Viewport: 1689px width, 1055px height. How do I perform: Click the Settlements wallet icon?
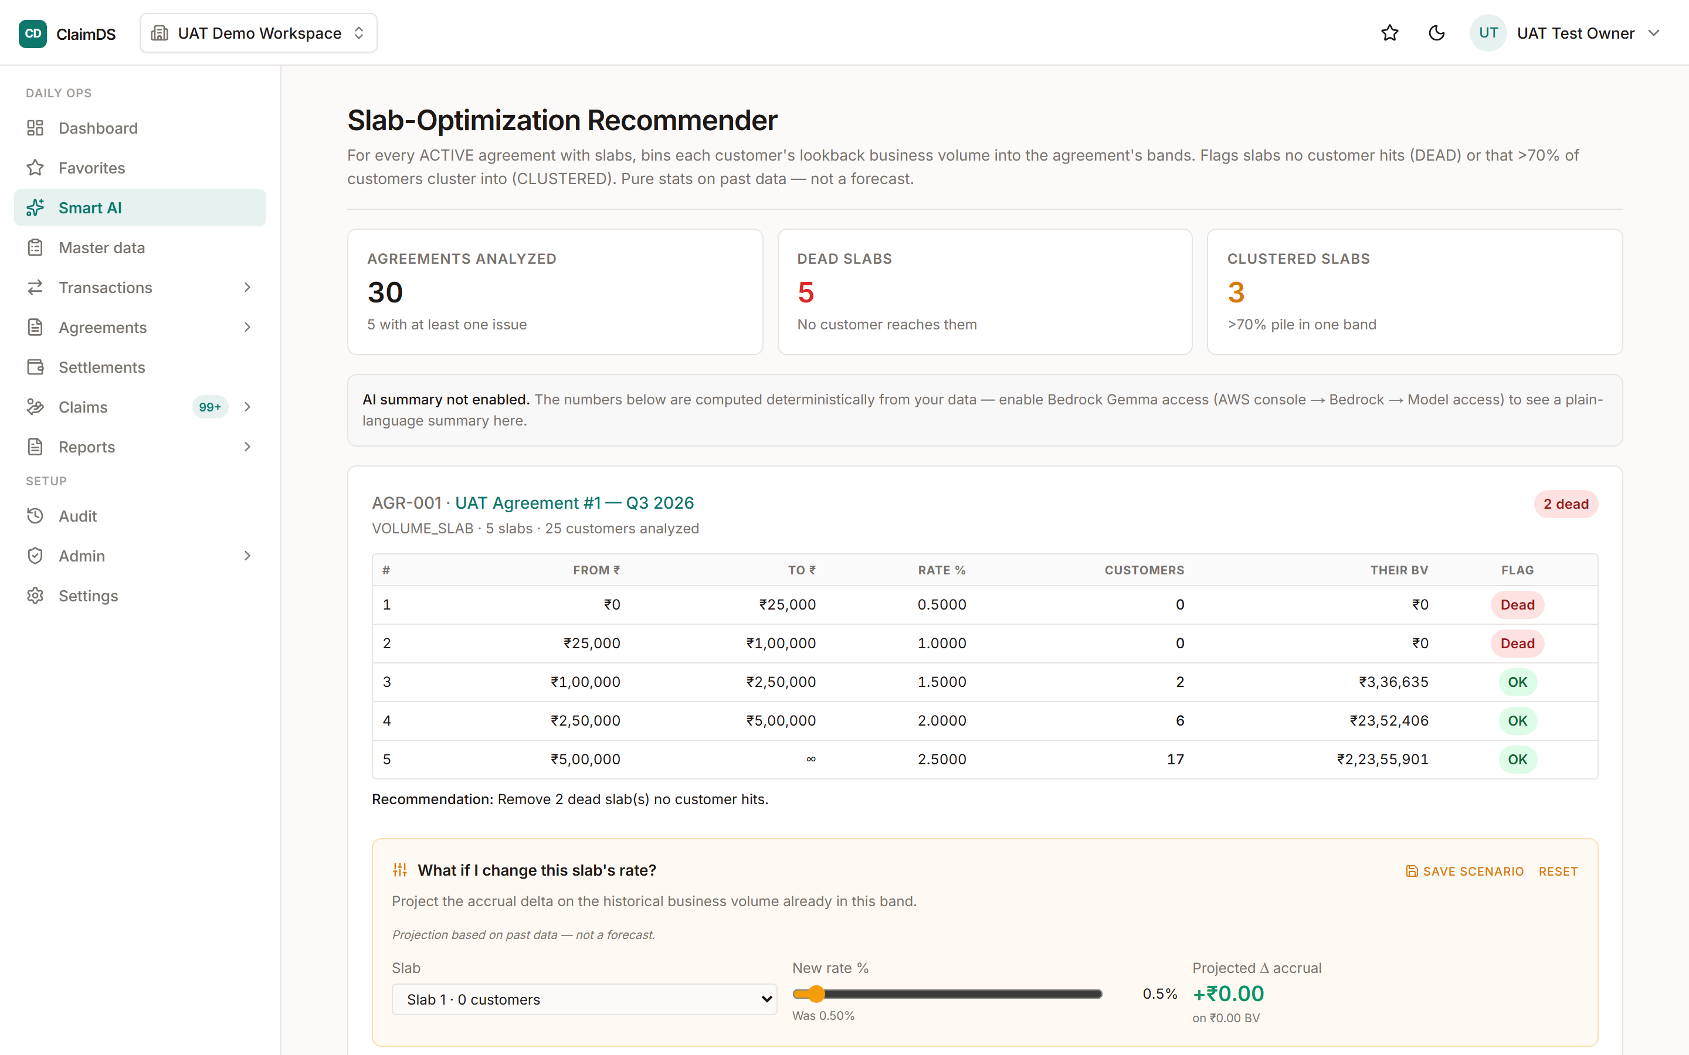click(35, 367)
